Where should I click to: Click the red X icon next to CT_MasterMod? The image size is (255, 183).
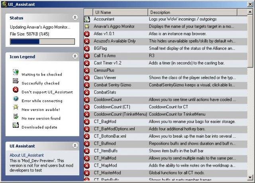87,173
